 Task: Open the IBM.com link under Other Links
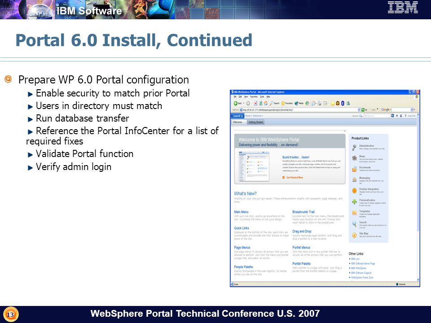pos(355,259)
